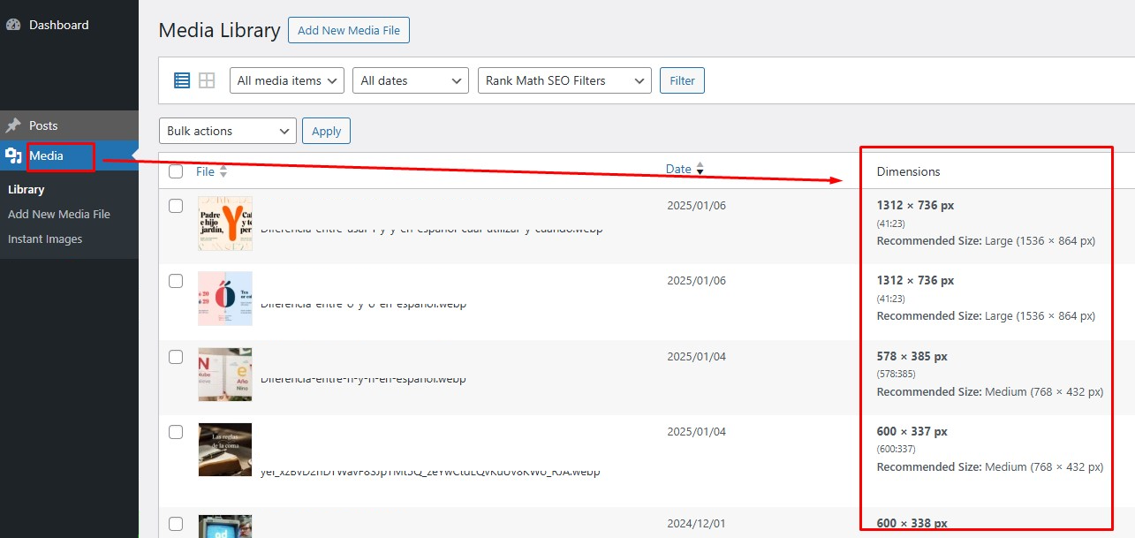Click the file name ending 'cual-utilizar-y-cuando.webp'

431,229
